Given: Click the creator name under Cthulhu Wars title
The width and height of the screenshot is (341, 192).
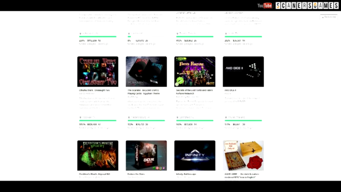Looking at the screenshot, I should pyautogui.click(x=87, y=93).
